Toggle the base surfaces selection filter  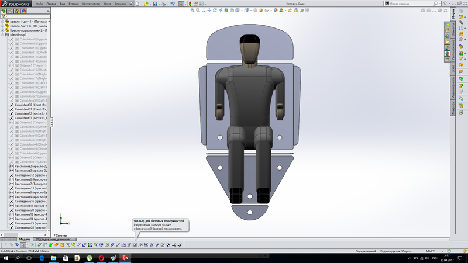pyautogui.click(x=133, y=245)
